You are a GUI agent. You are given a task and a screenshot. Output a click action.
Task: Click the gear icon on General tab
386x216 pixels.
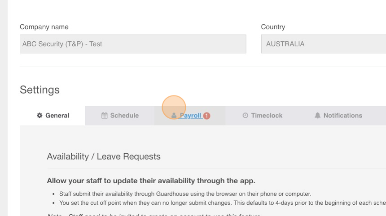point(39,116)
